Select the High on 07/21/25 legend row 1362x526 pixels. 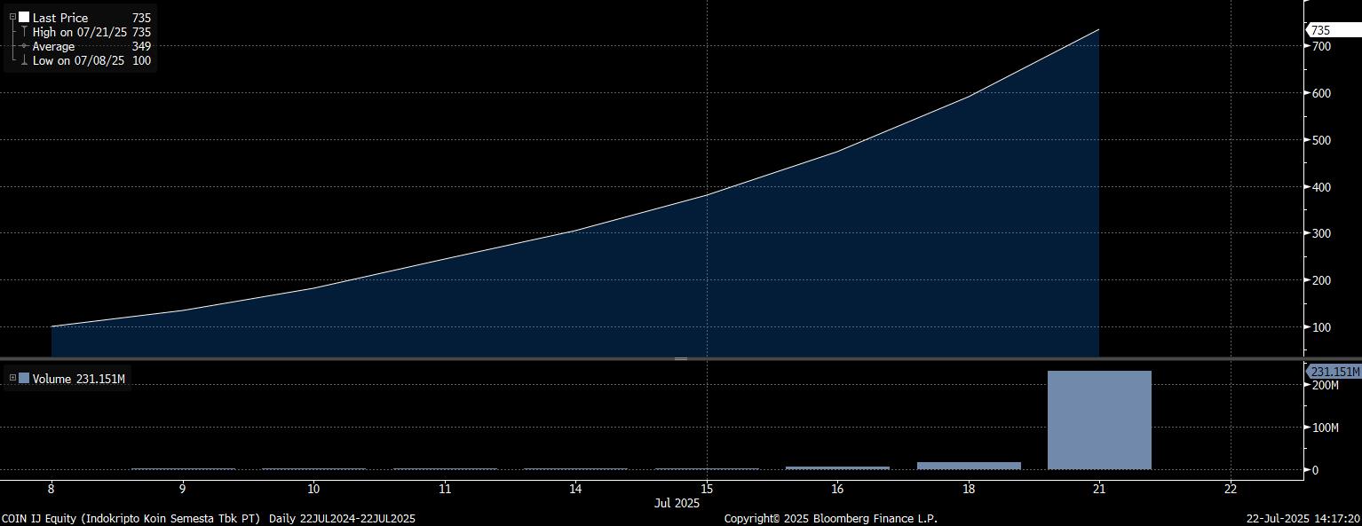pyautogui.click(x=80, y=32)
